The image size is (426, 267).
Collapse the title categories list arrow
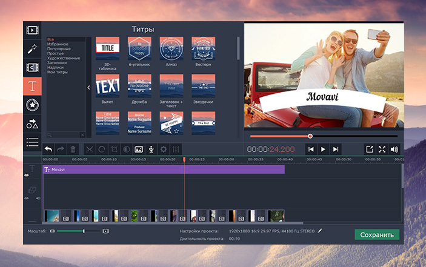pos(88,88)
